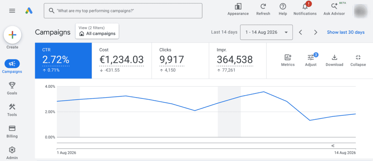Open Ask Advisor beta

(334, 9)
